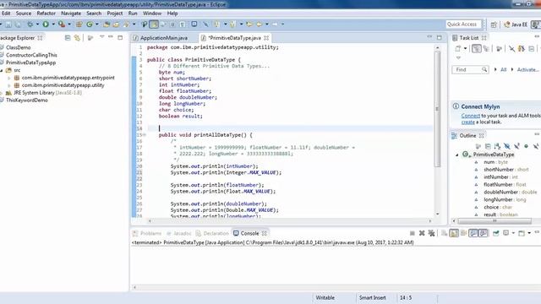The height and width of the screenshot is (304, 541).
Task: Run the program with the green Run button
Action: point(46,24)
